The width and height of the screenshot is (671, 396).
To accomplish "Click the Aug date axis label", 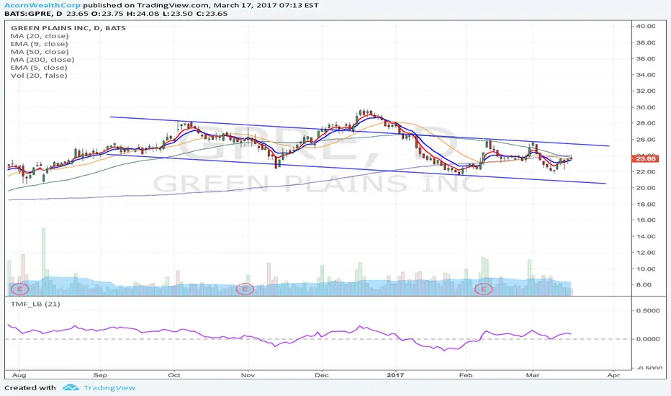I will (19, 375).
